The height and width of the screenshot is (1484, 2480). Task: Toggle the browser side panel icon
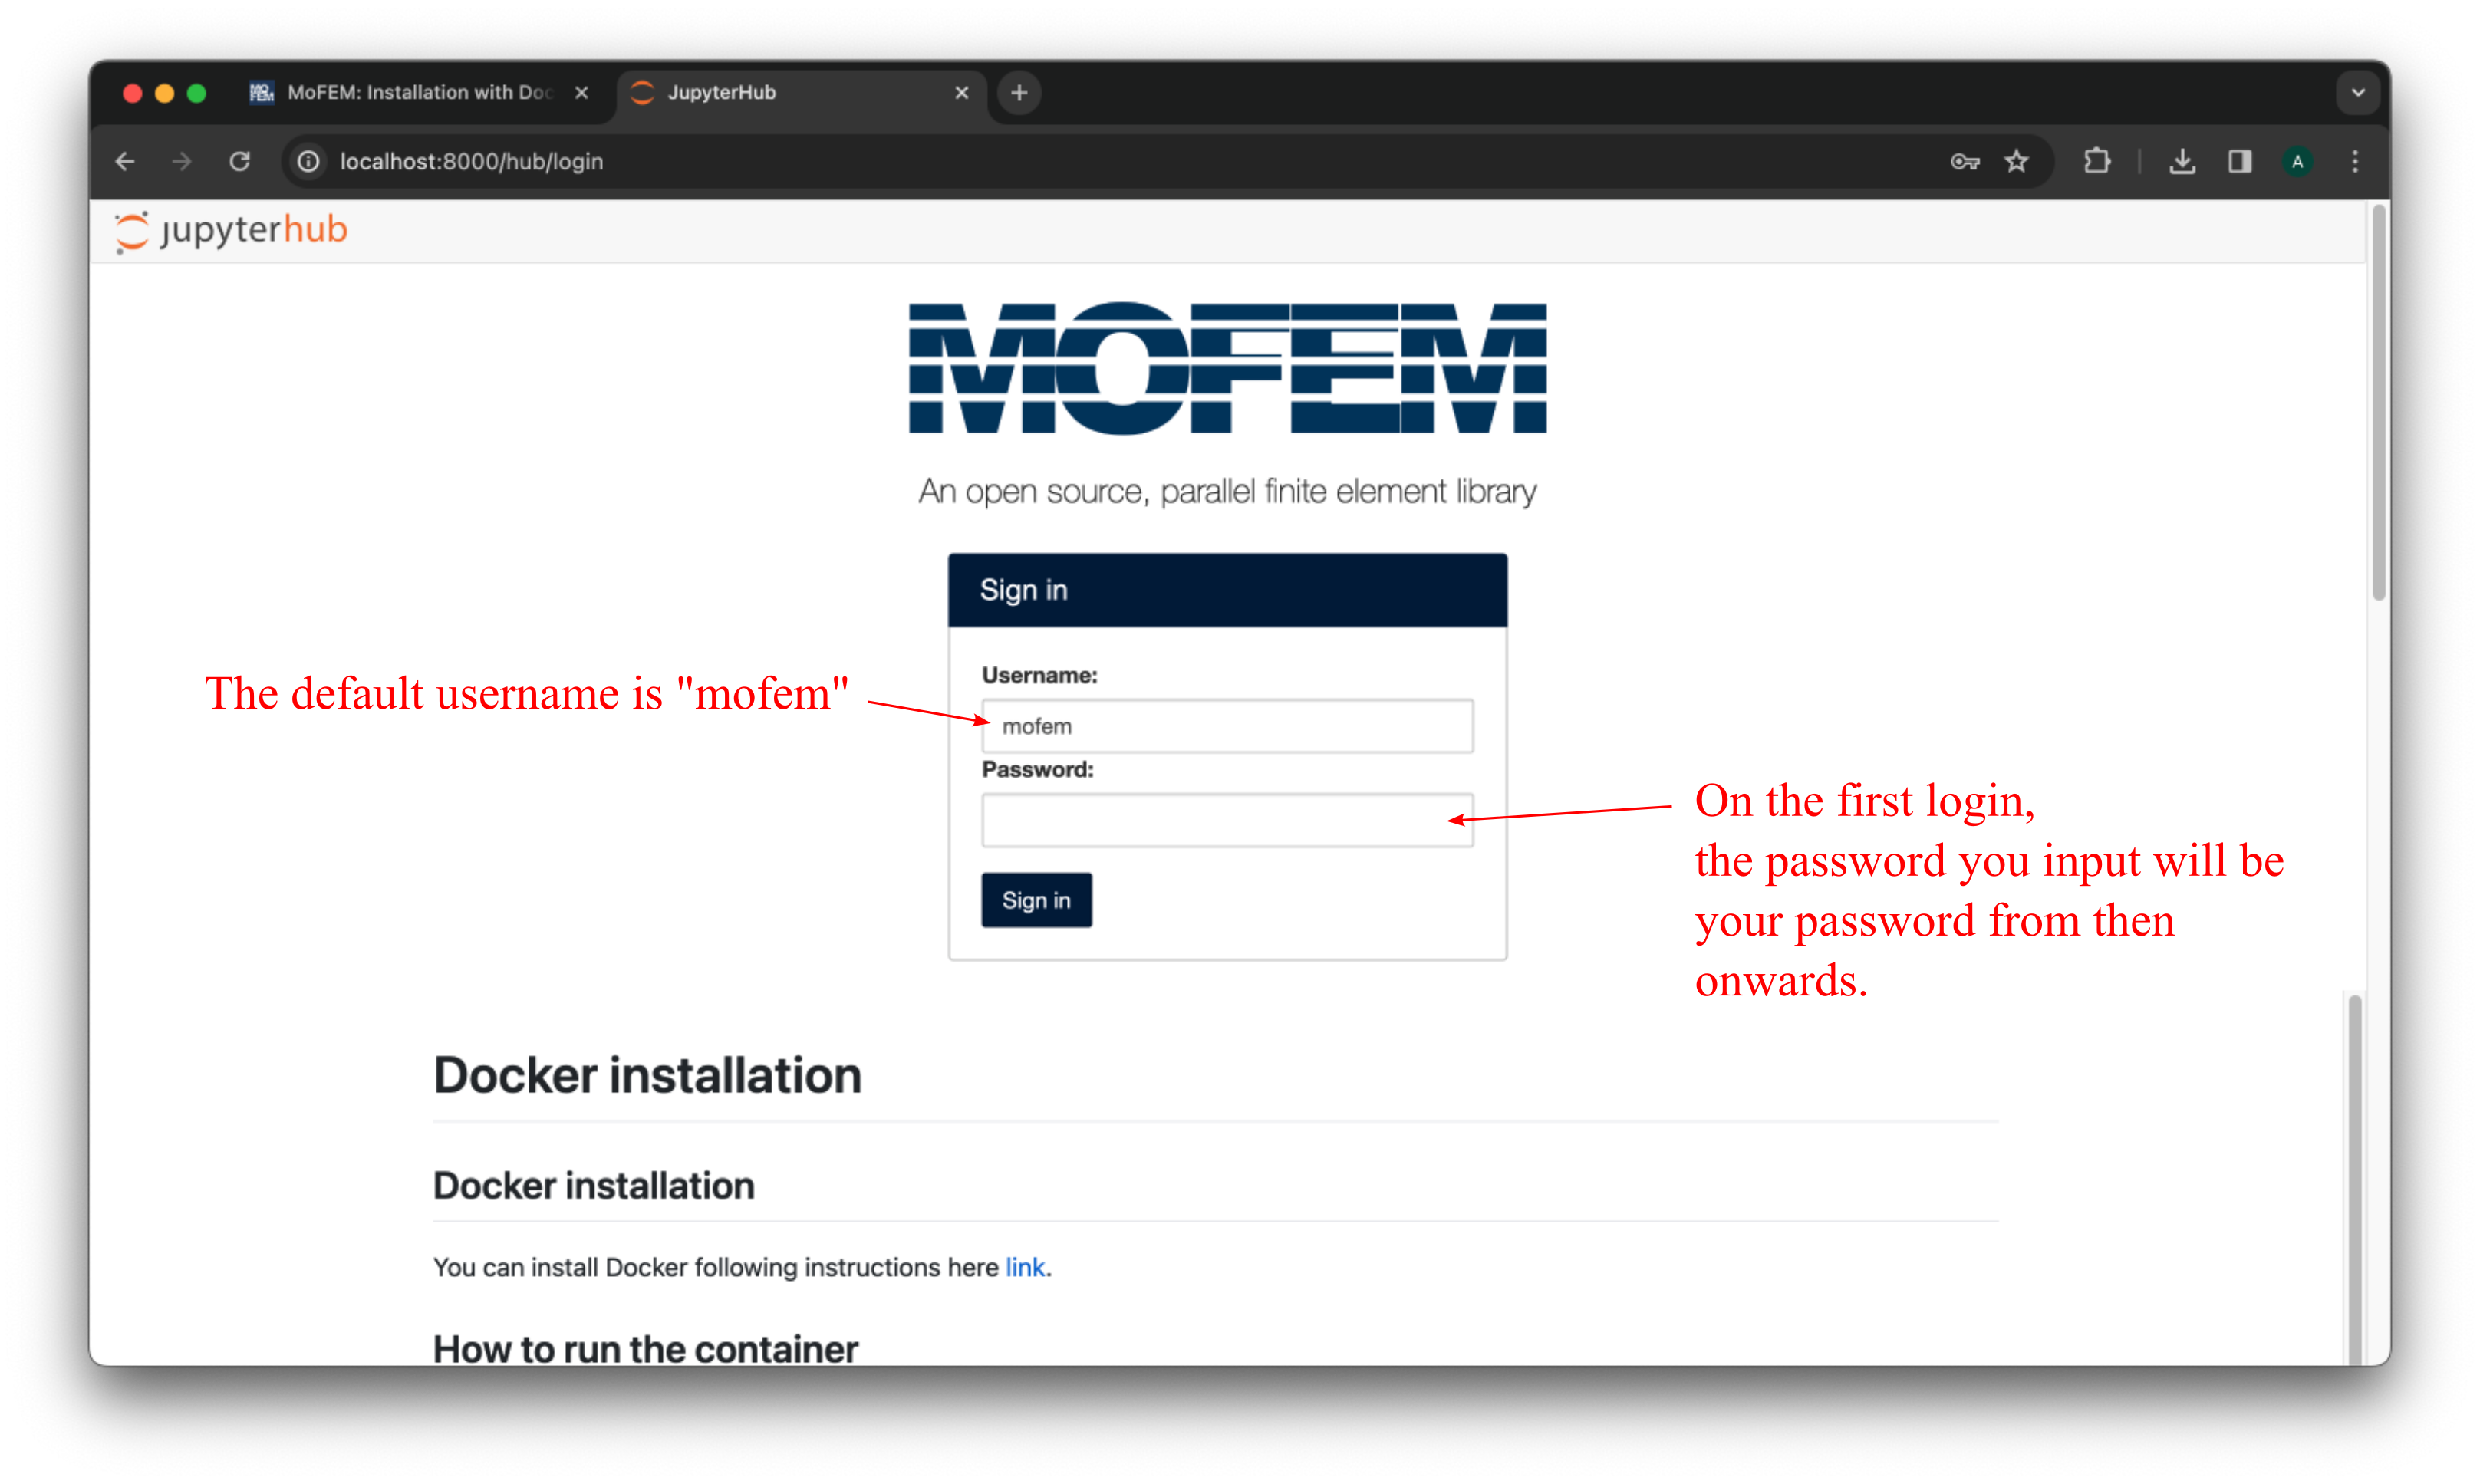[2240, 161]
